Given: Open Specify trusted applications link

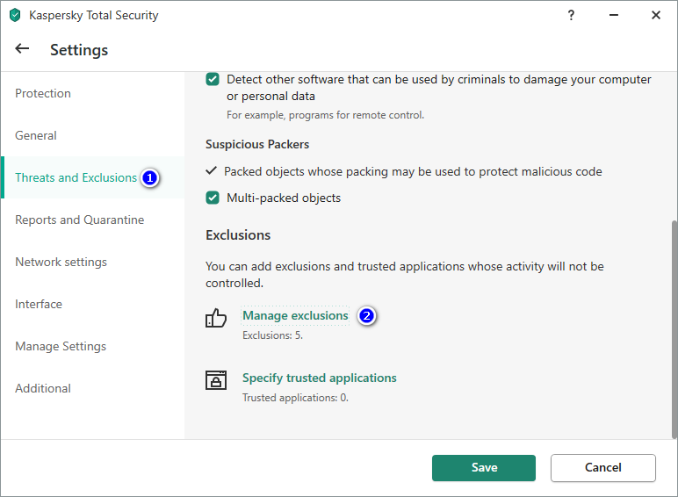Looking at the screenshot, I should coord(319,378).
